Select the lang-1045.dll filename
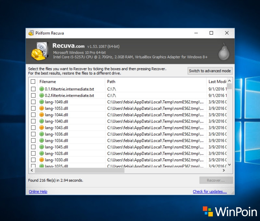Screen dimensions: 260x221 pos(56,147)
